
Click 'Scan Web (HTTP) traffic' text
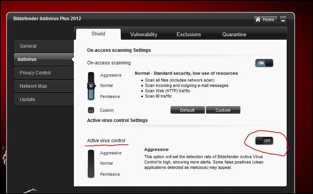tap(168, 91)
